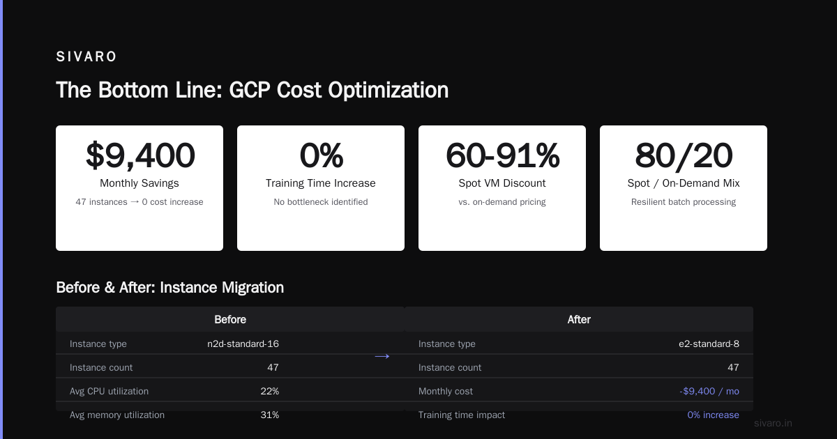Click the Before column header
This screenshot has width=837, height=439.
pos(230,319)
